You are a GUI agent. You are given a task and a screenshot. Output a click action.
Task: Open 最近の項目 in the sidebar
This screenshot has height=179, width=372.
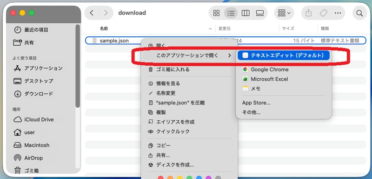tap(36, 30)
